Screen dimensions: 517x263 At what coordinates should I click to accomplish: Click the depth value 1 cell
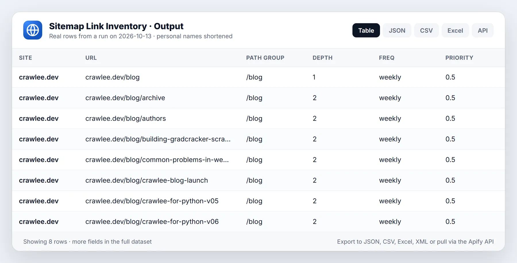314,77
